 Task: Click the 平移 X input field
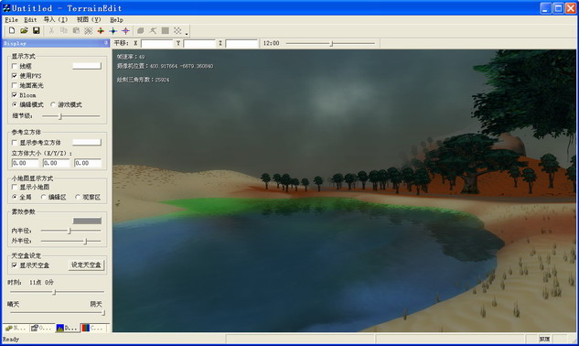pos(157,44)
